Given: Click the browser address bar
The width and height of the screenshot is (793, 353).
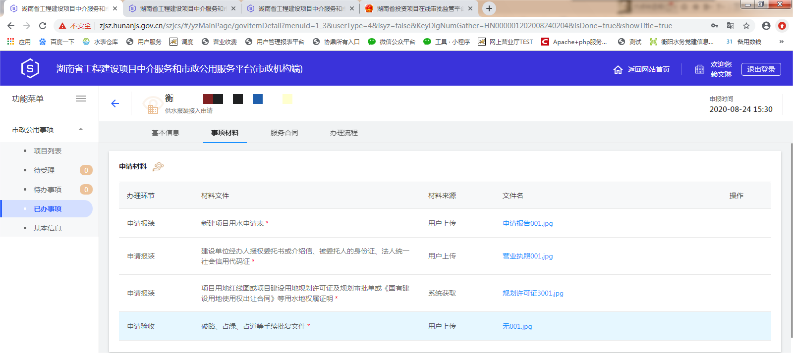Looking at the screenshot, I should tap(387, 26).
